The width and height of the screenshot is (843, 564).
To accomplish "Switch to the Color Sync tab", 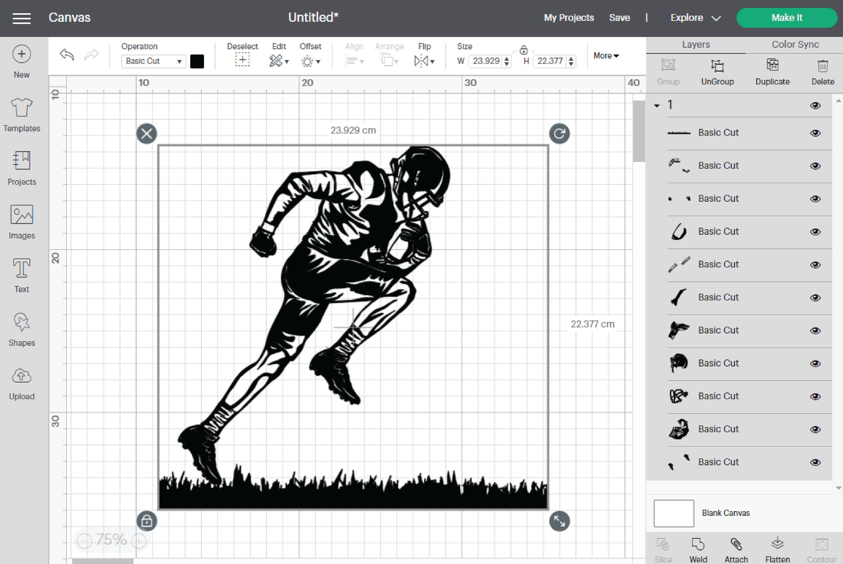I will click(795, 44).
